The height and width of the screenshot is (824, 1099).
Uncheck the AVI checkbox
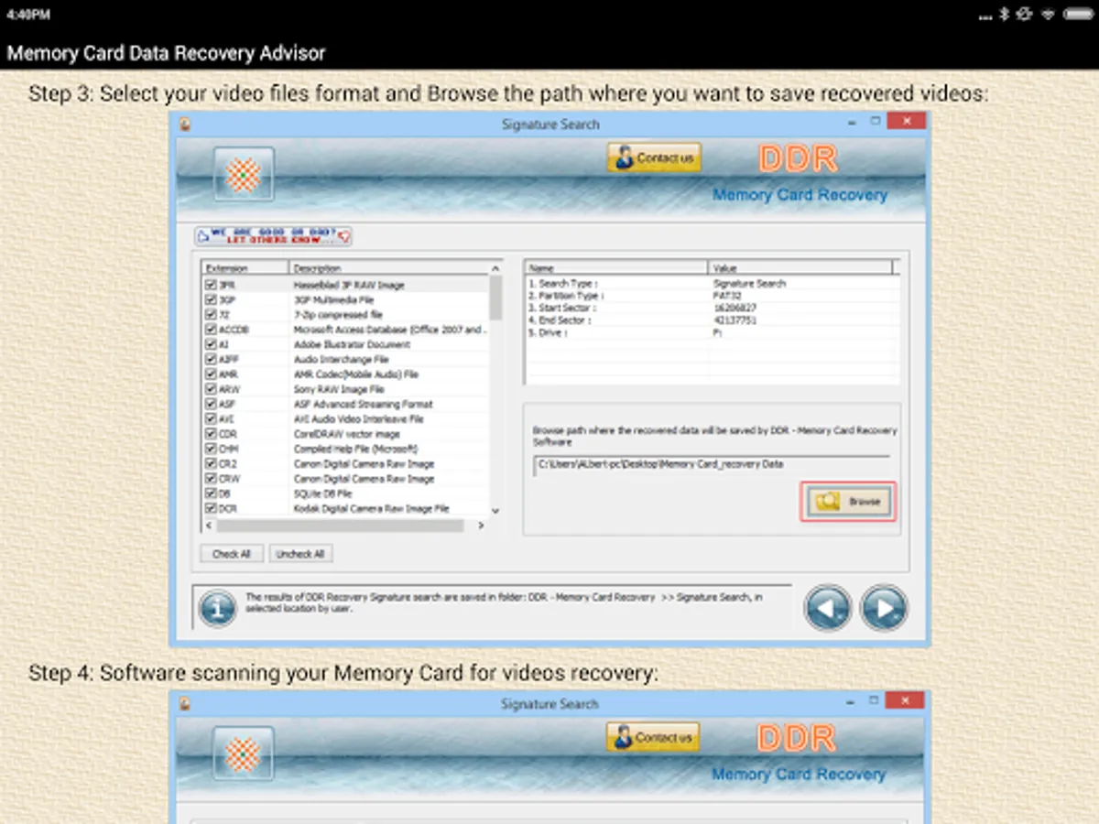click(211, 418)
